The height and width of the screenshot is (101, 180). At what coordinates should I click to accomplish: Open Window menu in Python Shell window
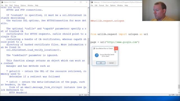coord(30,5)
